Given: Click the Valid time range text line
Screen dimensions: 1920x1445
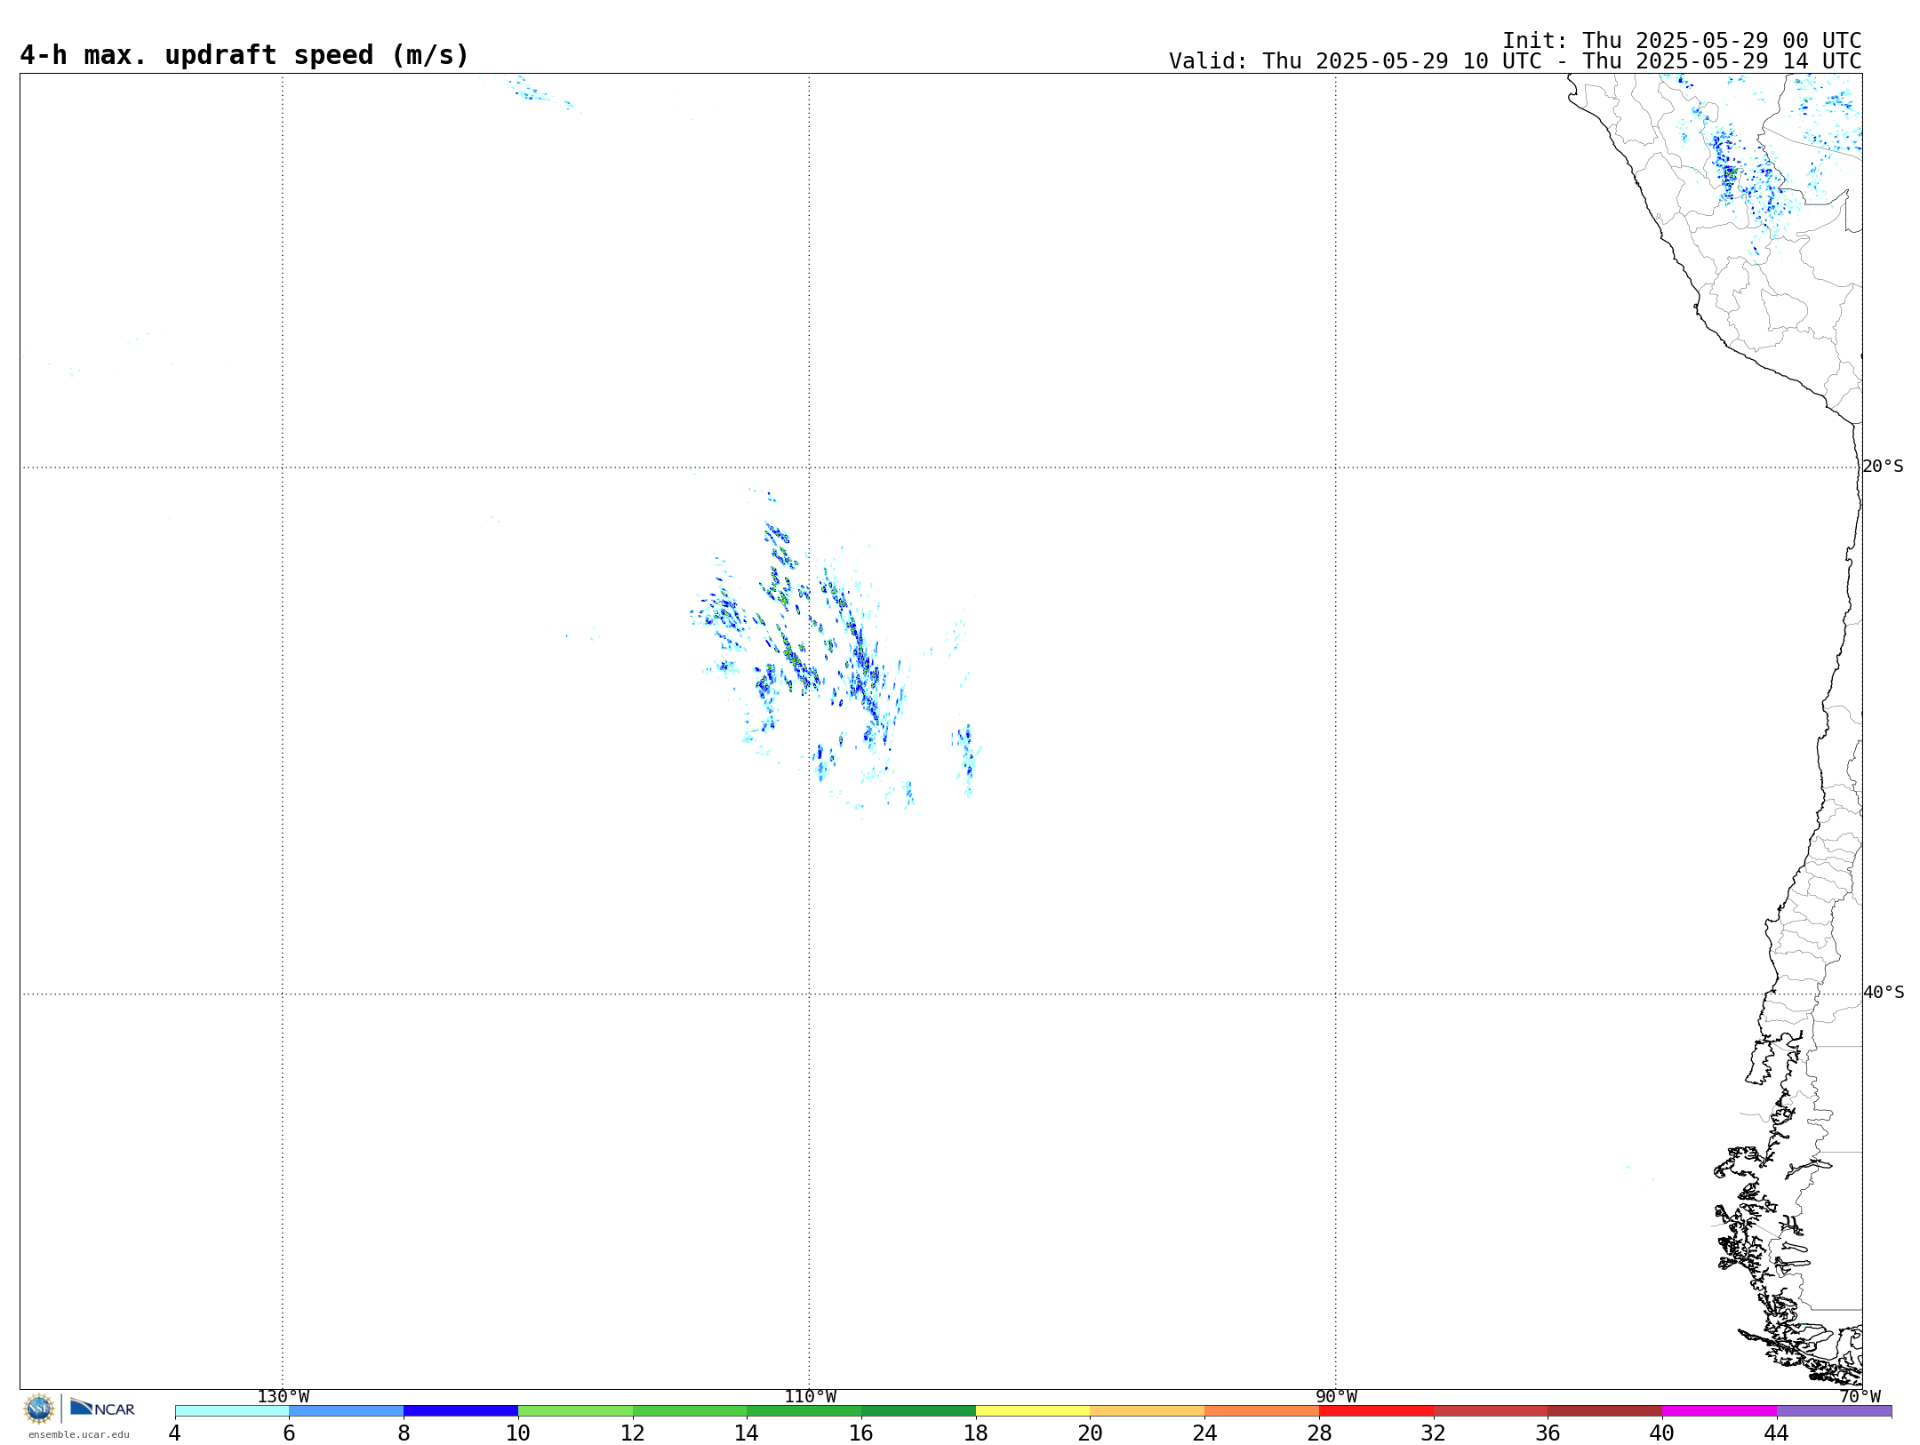Looking at the screenshot, I should (1515, 61).
